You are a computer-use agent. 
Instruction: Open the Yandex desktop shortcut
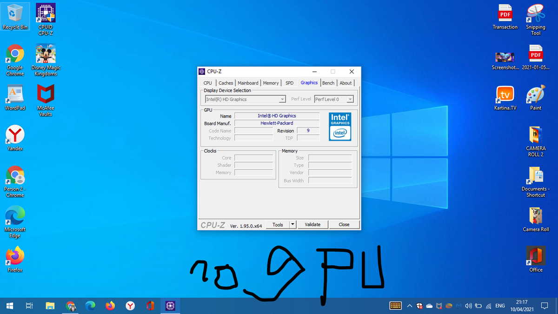[x=15, y=138]
